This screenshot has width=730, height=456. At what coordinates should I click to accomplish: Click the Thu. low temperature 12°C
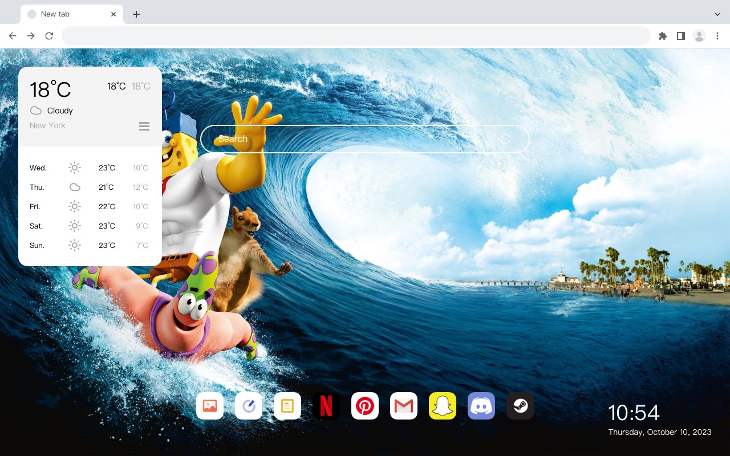(140, 187)
